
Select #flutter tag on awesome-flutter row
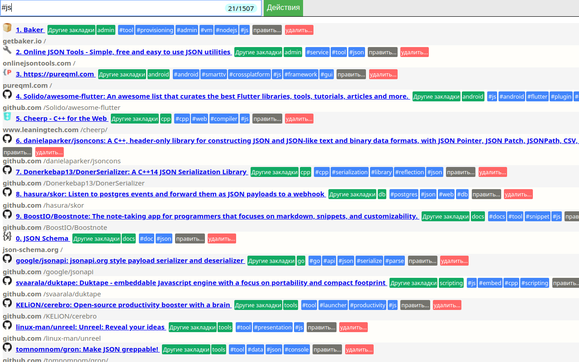(x=537, y=96)
